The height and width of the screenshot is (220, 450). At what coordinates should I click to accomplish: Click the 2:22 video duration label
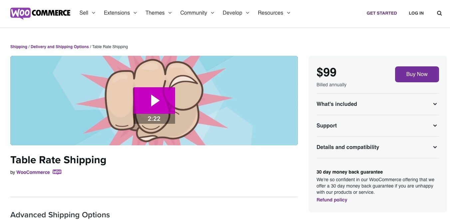point(154,119)
